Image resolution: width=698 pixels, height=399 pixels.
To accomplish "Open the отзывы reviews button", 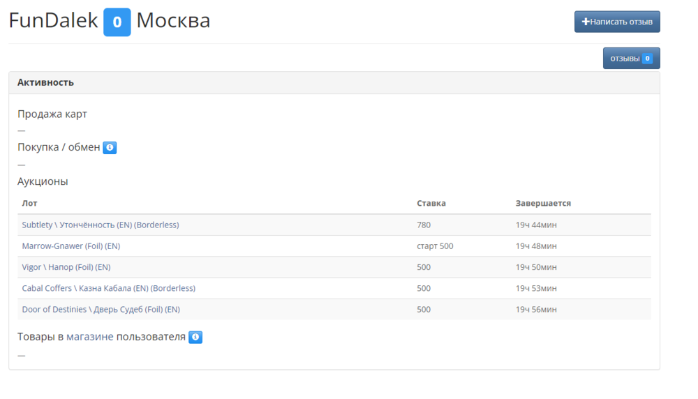I will (625, 59).
